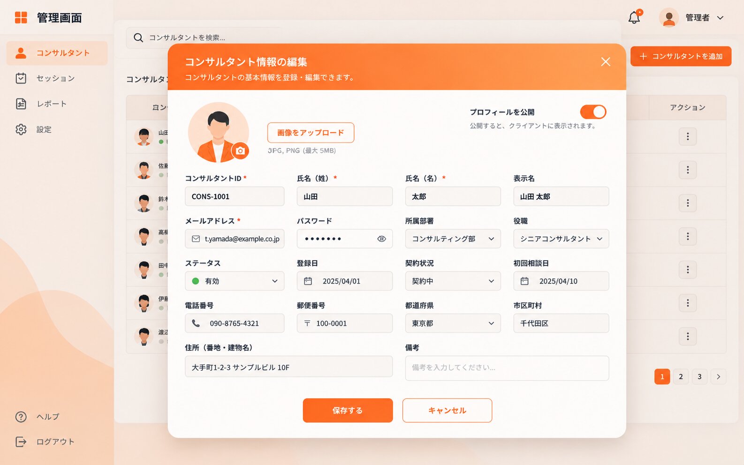Click the アクション column header
The height and width of the screenshot is (465, 744).
[x=688, y=107]
